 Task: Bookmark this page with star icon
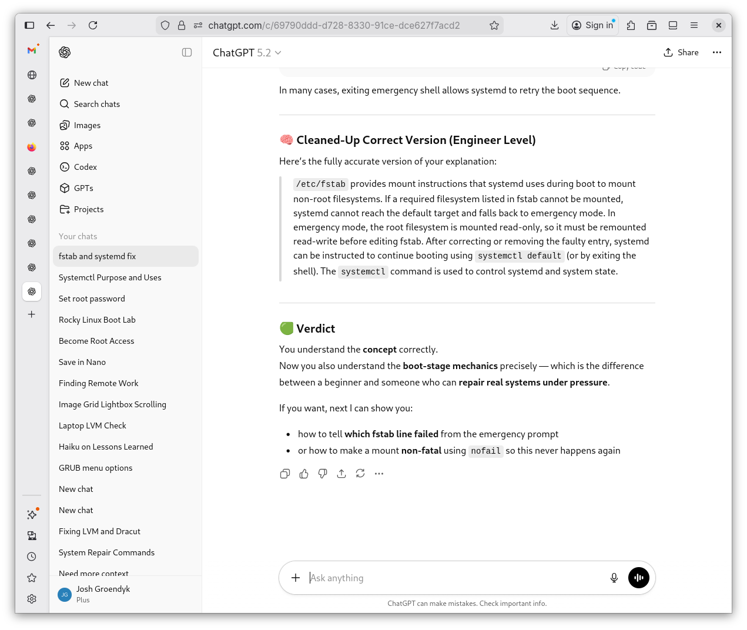click(494, 25)
